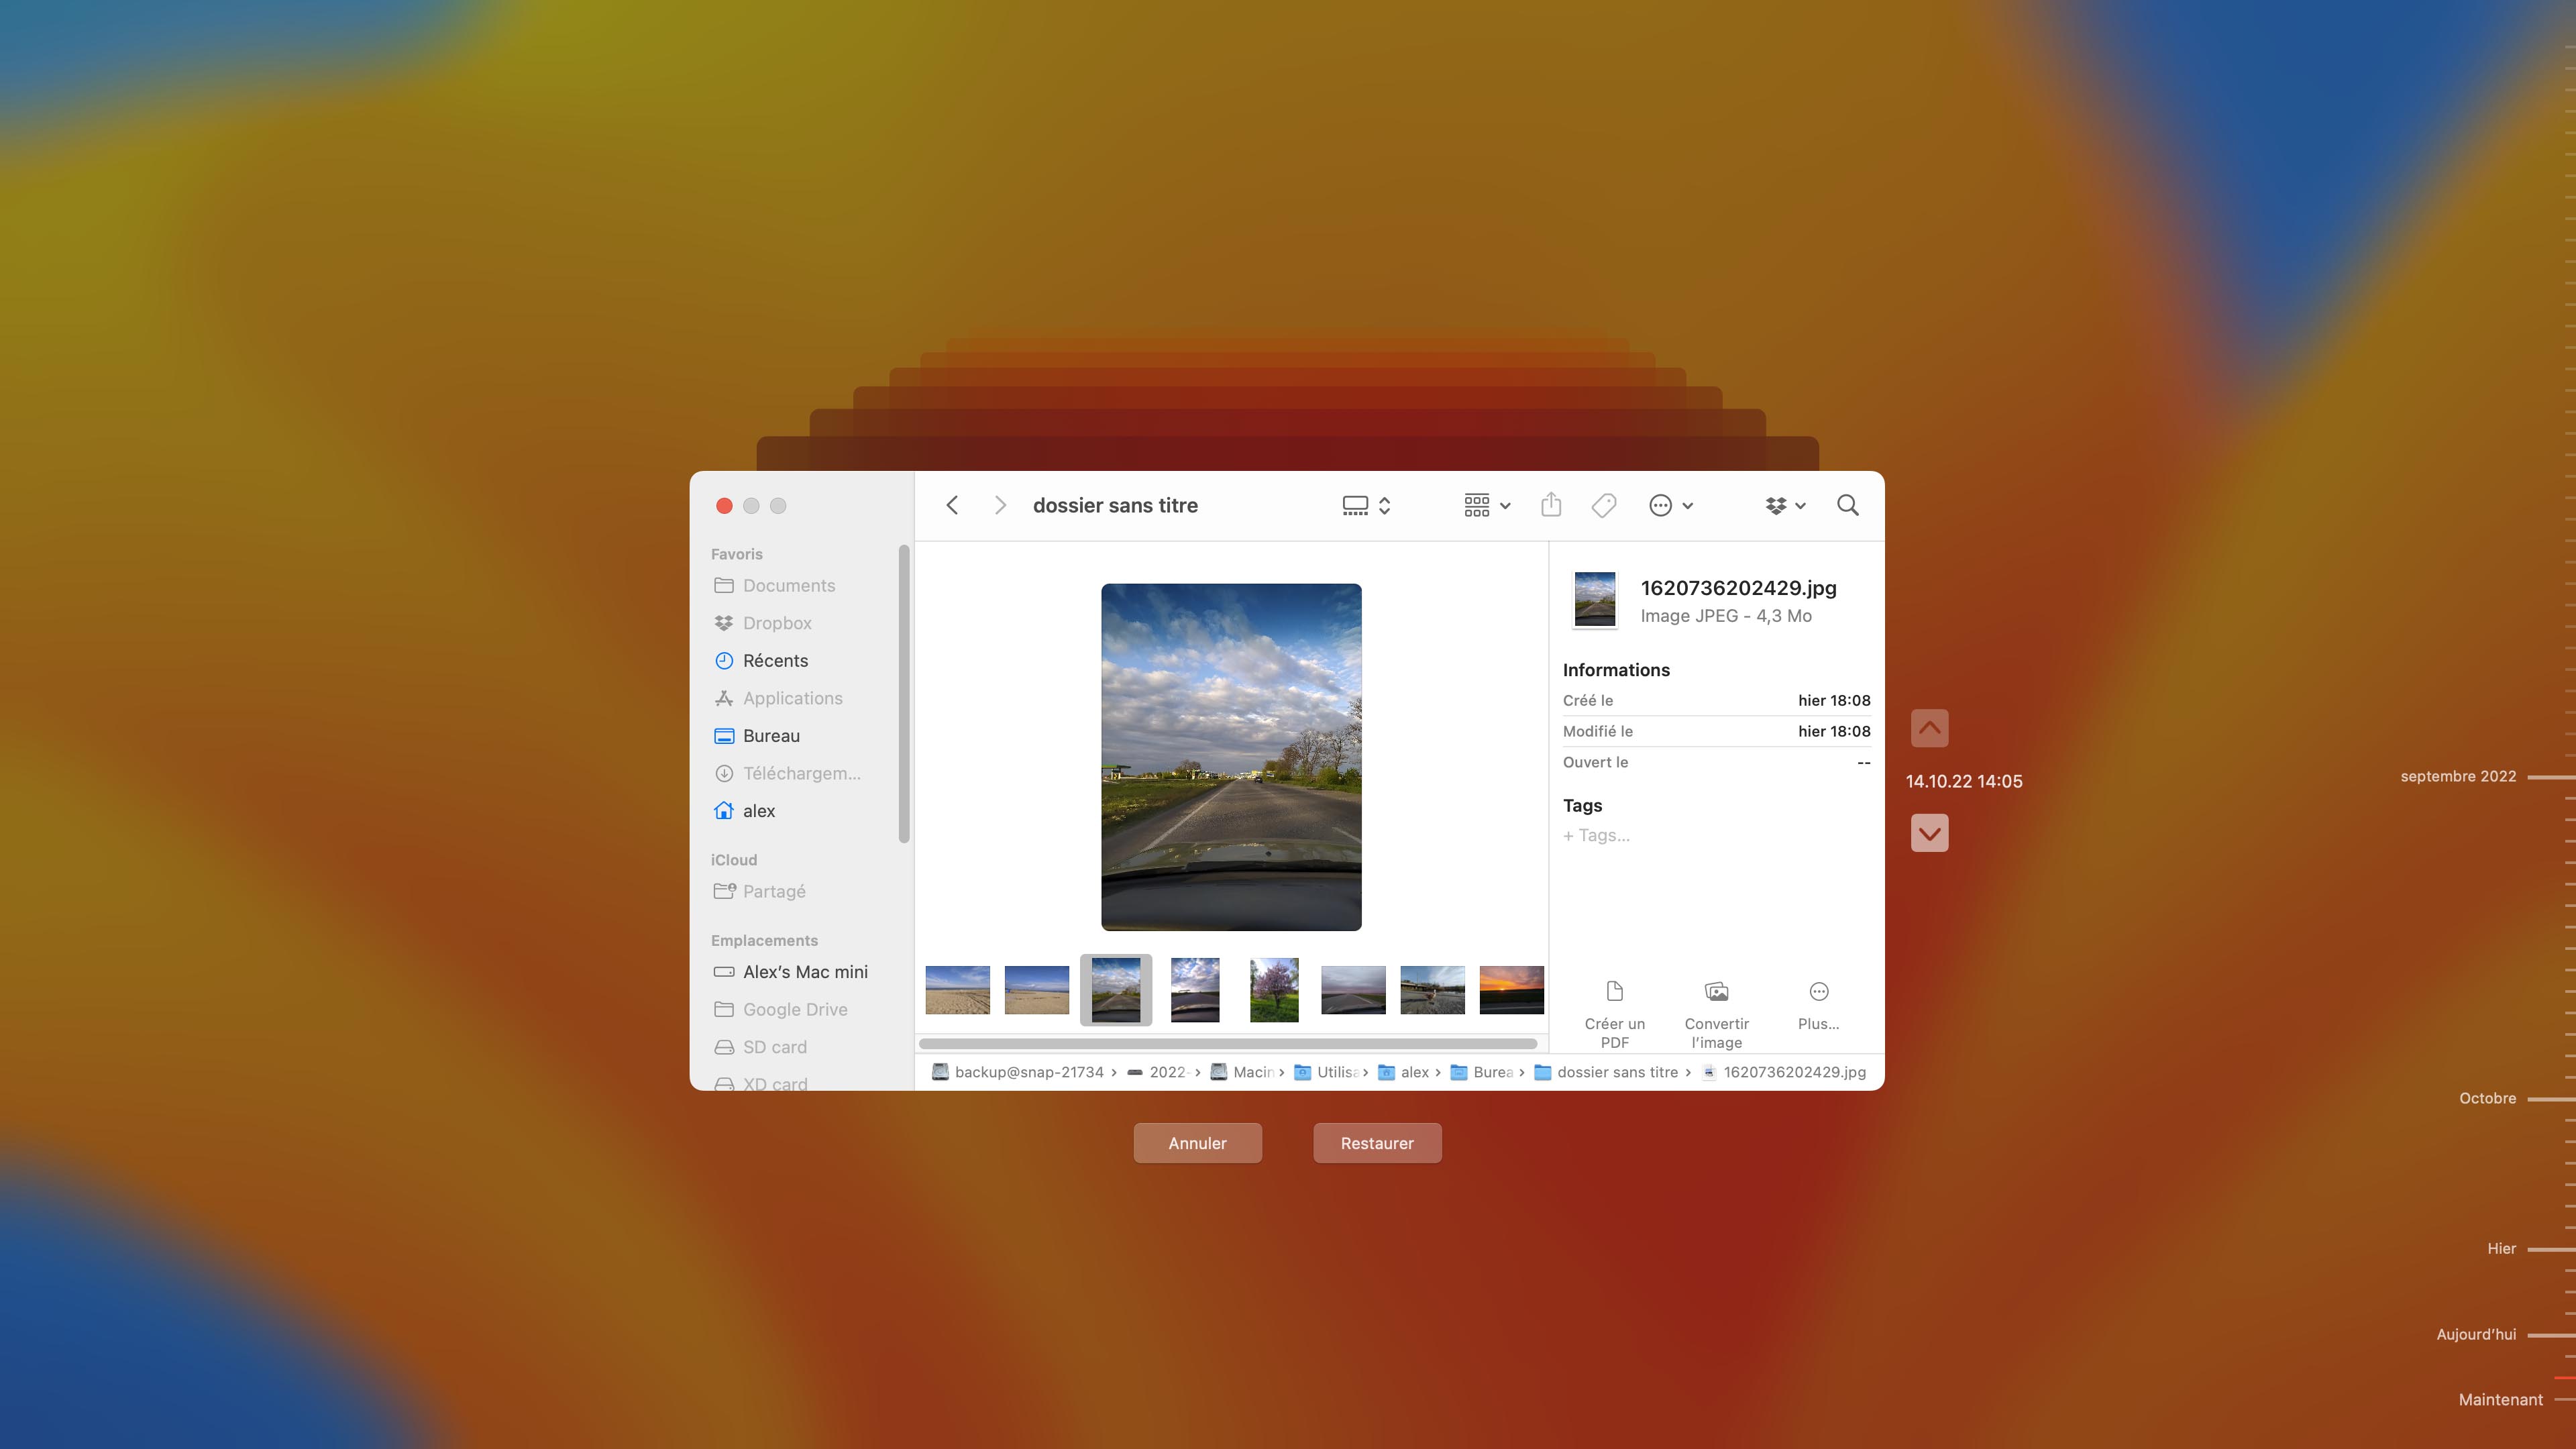Viewport: 2576px width, 1449px height.
Task: Click the Annuler button
Action: tap(1197, 1143)
